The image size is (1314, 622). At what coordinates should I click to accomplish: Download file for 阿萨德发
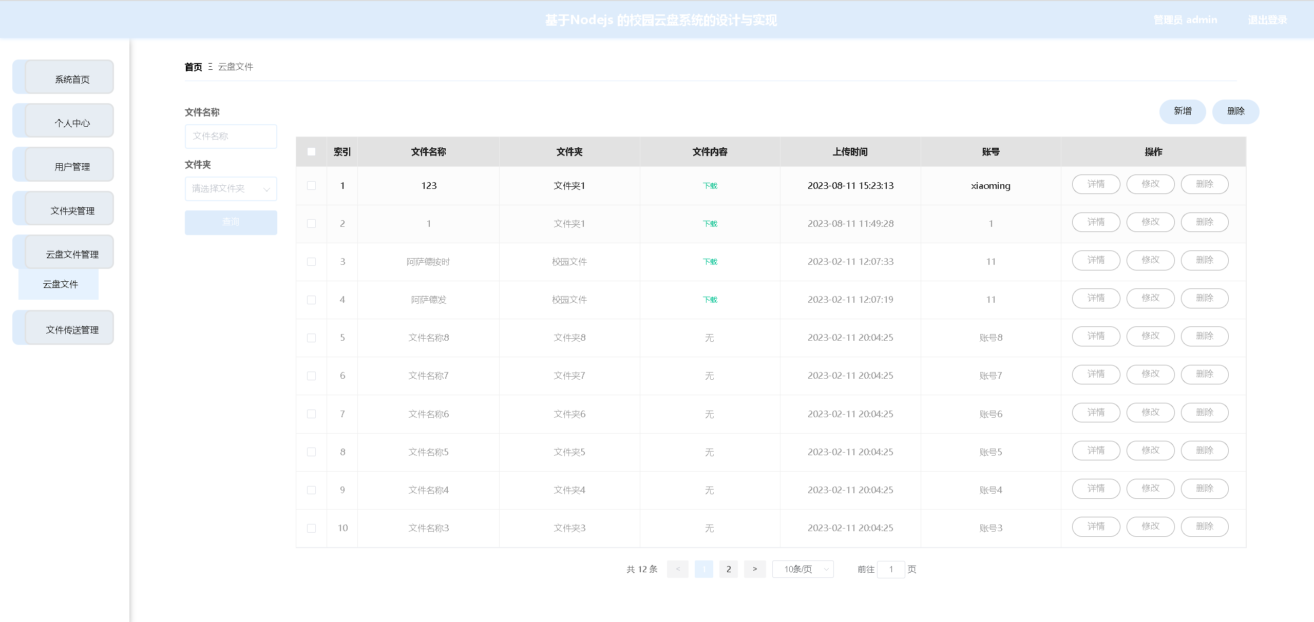(x=710, y=300)
